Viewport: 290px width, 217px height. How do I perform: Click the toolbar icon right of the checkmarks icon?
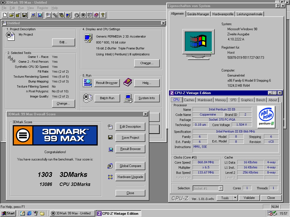61,15
